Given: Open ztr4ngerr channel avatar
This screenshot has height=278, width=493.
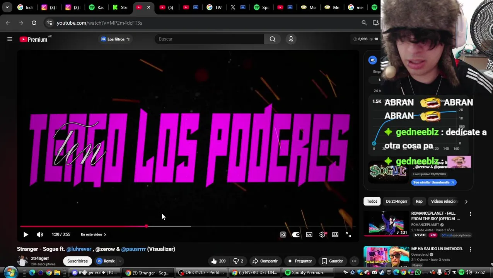Looking at the screenshot, I should pos(22,261).
